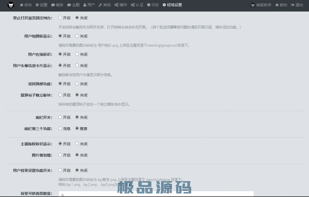The height and width of the screenshot is (197, 309).
Task: Select 关闭 for 禁止打开浏览器控制台
Action: tap(77, 17)
